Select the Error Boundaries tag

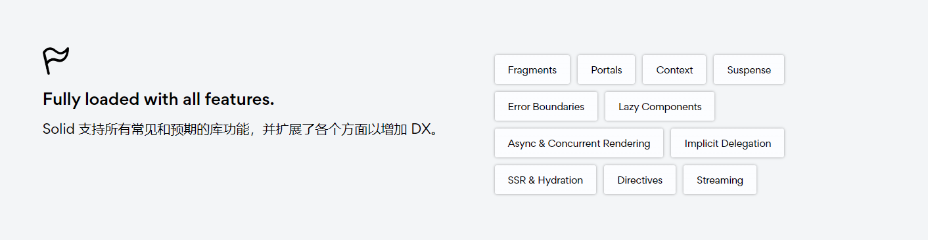click(546, 106)
